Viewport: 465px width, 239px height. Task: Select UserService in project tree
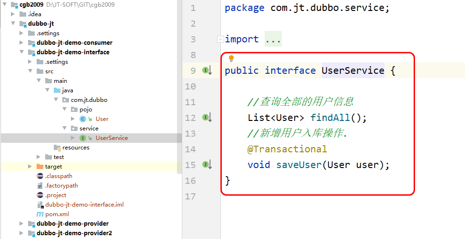pyautogui.click(x=111, y=138)
